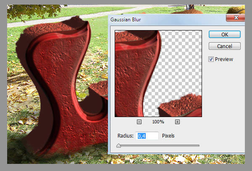
Task: Click the Radius slider handle
Action: [x=118, y=145]
